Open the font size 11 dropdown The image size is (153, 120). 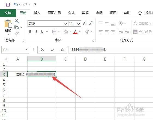pyautogui.click(x=78, y=24)
